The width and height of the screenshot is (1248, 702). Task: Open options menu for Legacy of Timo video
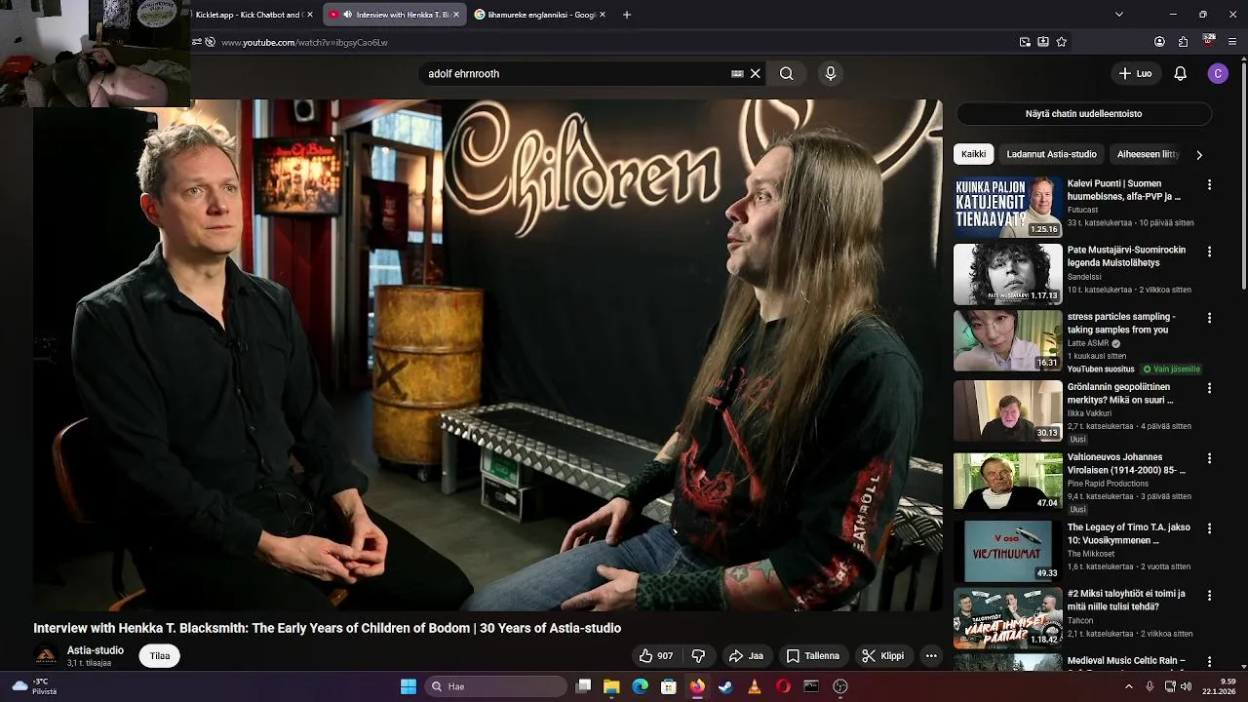point(1209,528)
